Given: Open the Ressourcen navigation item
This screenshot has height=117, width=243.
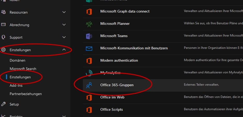Looking at the screenshot, I should point(19,12).
